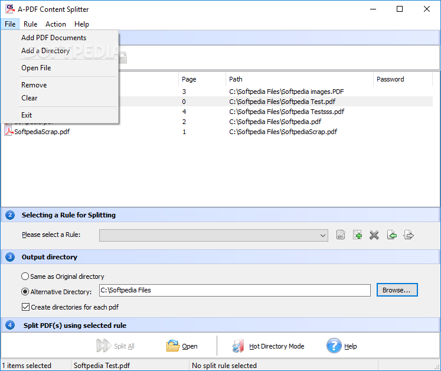Close the open File menu

(10, 24)
